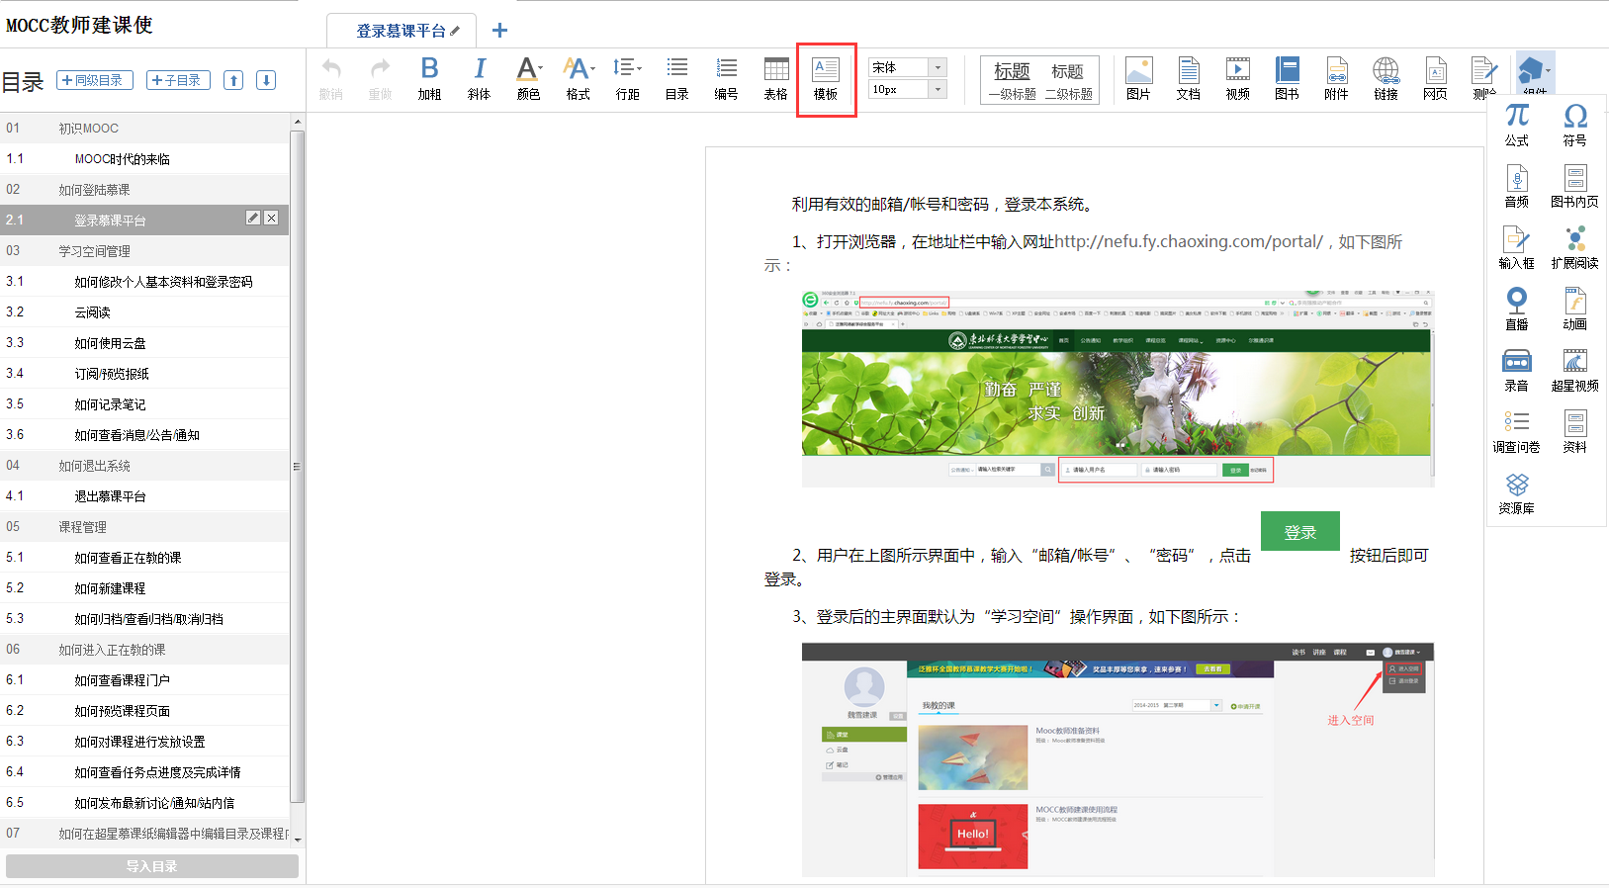Open the text 颜色 color picker
Viewport: 1609px width, 888px height.
[528, 78]
